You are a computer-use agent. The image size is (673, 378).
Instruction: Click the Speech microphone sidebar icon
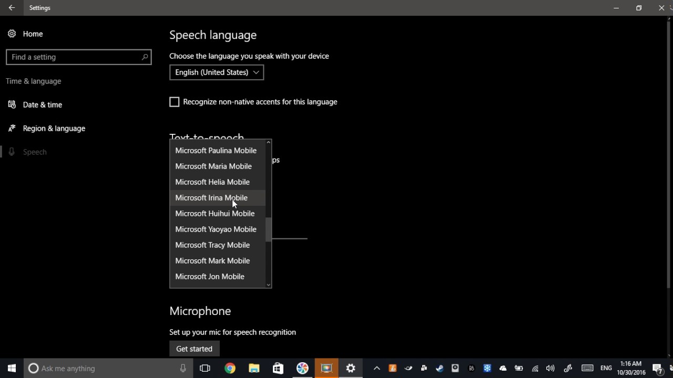(x=12, y=152)
